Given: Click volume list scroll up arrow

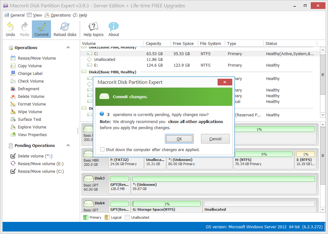Looking at the screenshot, I should pyautogui.click(x=323, y=50).
